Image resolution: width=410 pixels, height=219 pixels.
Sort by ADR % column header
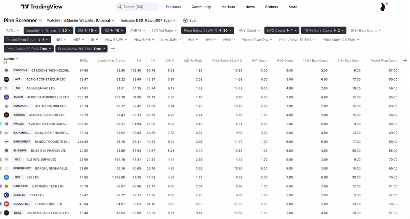coord(169,60)
